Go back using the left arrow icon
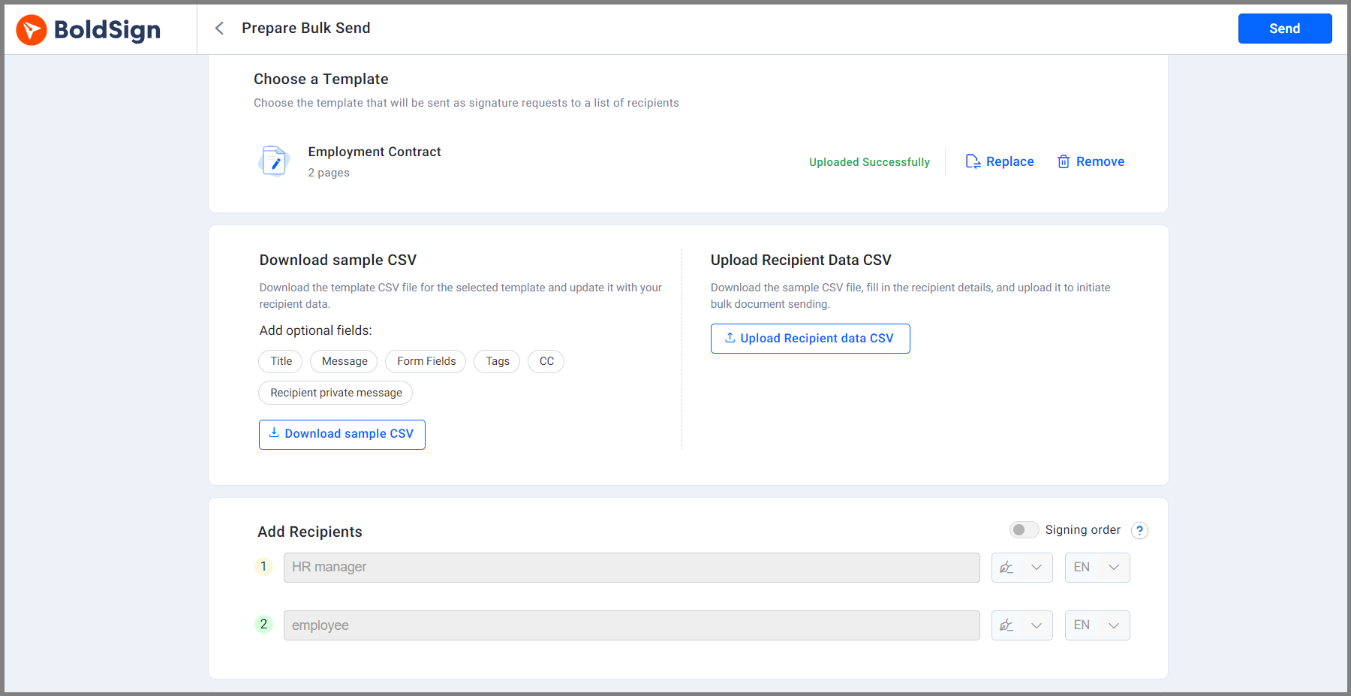This screenshot has width=1351, height=696. click(219, 29)
